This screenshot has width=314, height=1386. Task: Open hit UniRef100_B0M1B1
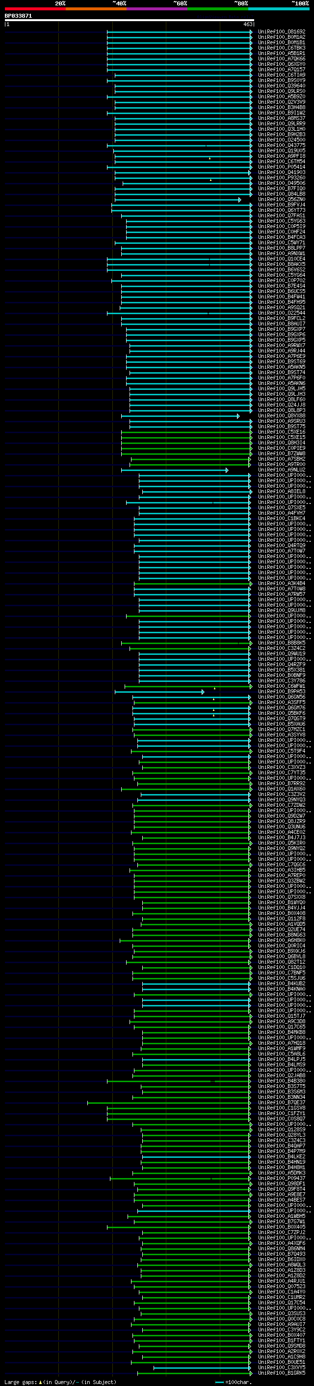point(282,42)
